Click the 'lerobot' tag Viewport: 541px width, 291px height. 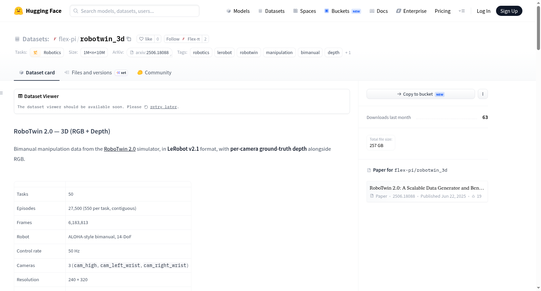(225, 52)
